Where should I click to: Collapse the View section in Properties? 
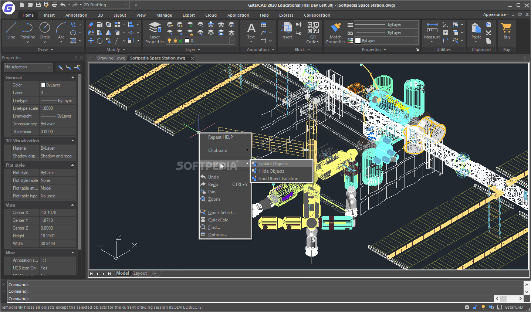pos(72,205)
